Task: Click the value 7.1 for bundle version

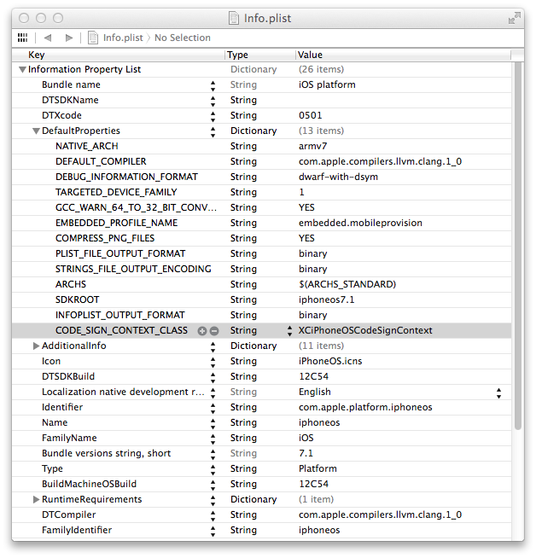Action: 306,453
